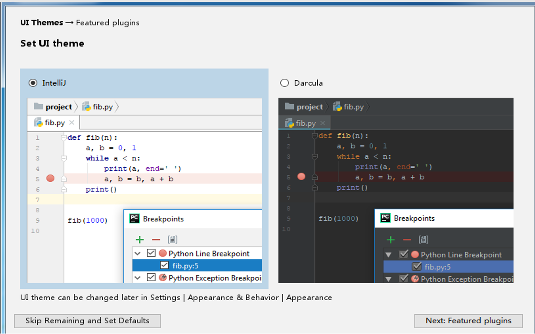Close fib.py tab in IntelliJ preview
The image size is (535, 334).
[72, 123]
